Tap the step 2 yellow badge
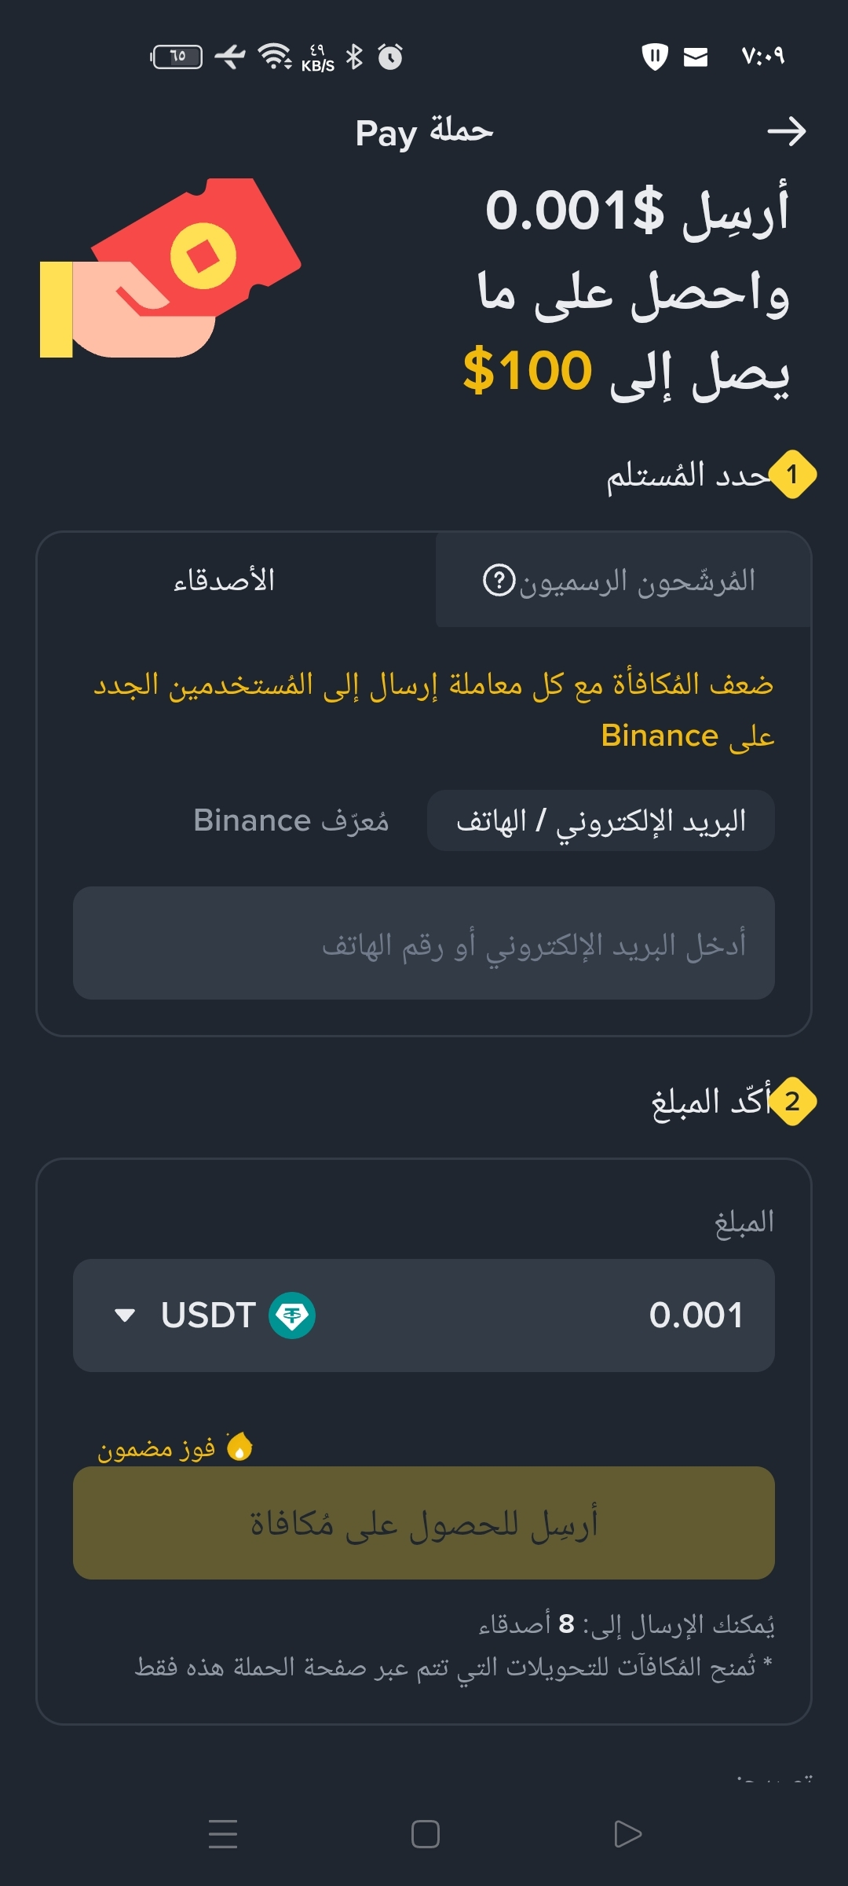Image resolution: width=848 pixels, height=1886 pixels. point(792,1101)
